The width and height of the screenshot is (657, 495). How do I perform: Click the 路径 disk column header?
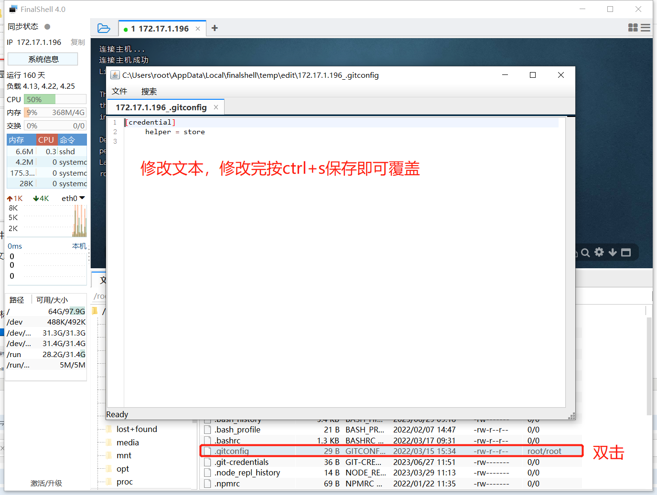(17, 300)
